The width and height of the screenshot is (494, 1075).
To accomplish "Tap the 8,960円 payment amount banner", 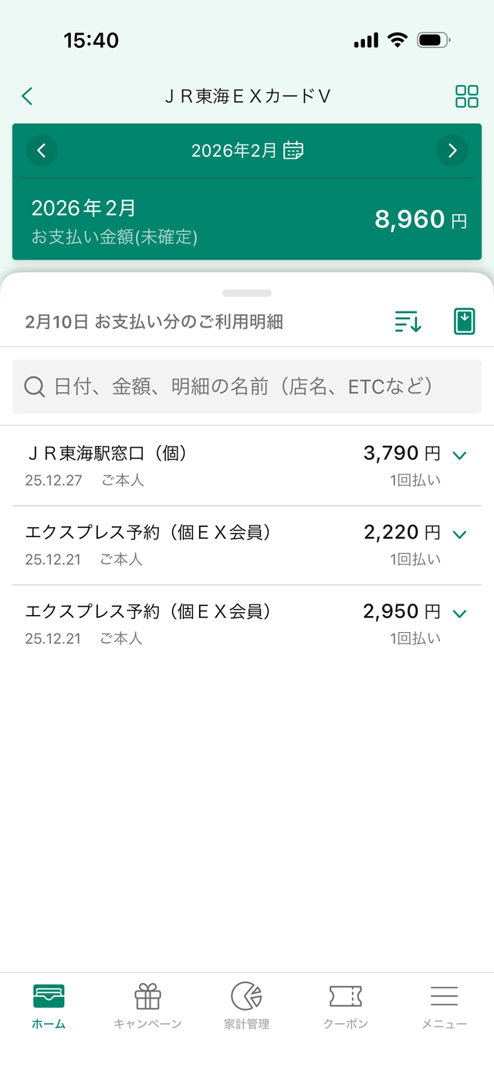I will (x=247, y=220).
